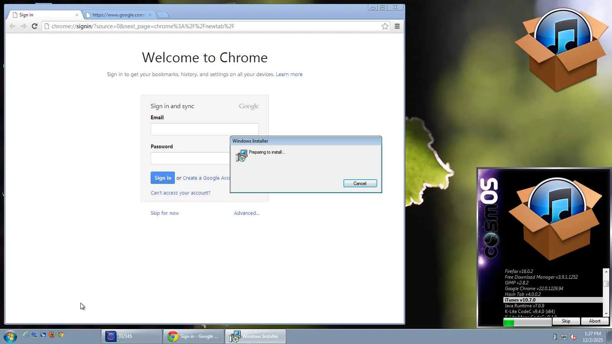Open the Windows Start menu

pyautogui.click(x=10, y=336)
